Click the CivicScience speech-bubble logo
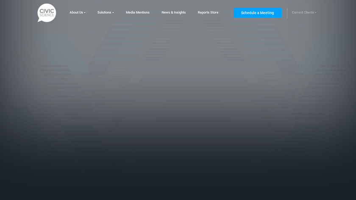 47,13
